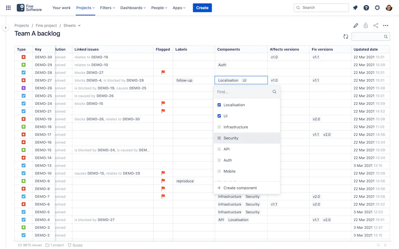This screenshot has width=399, height=249.
Task: Click the edit pencil icon
Action: point(356,26)
